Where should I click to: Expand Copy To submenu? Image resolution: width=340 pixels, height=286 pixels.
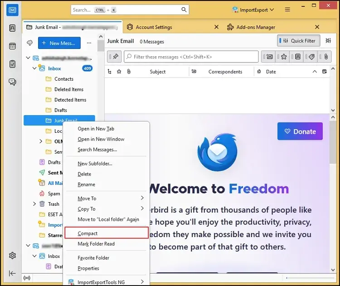tap(142, 208)
